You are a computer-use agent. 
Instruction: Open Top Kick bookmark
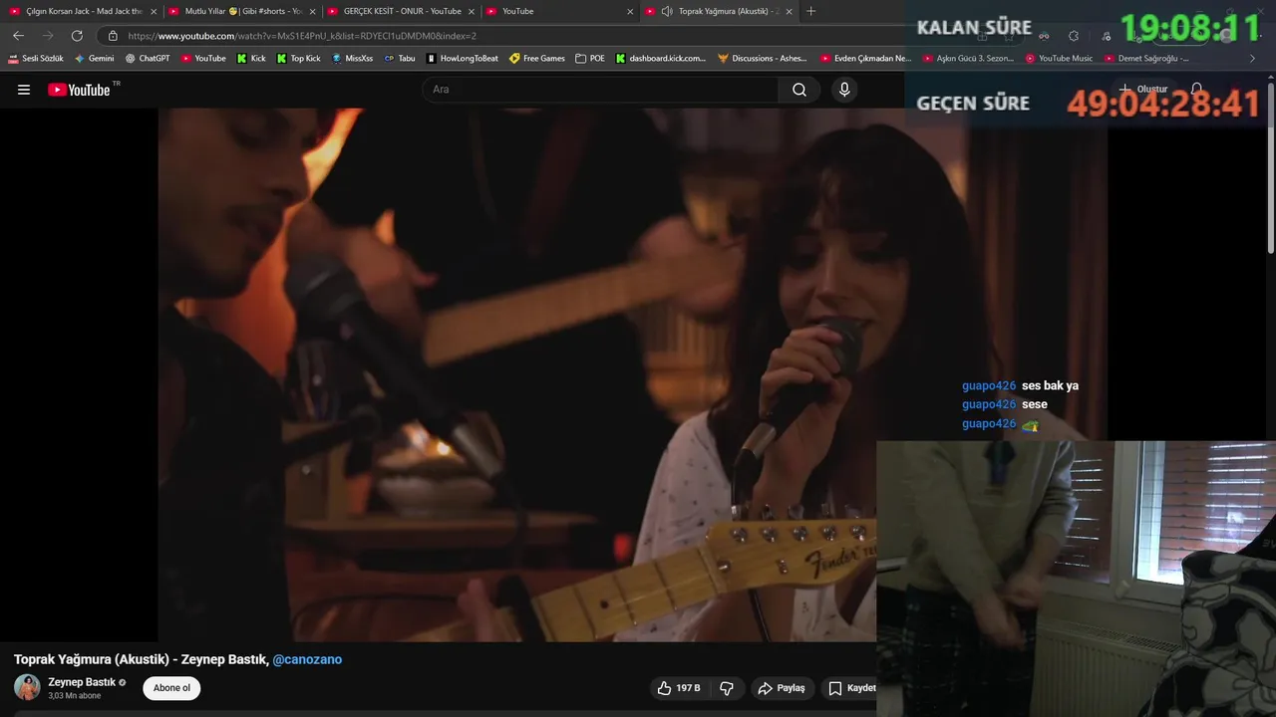pyautogui.click(x=298, y=59)
